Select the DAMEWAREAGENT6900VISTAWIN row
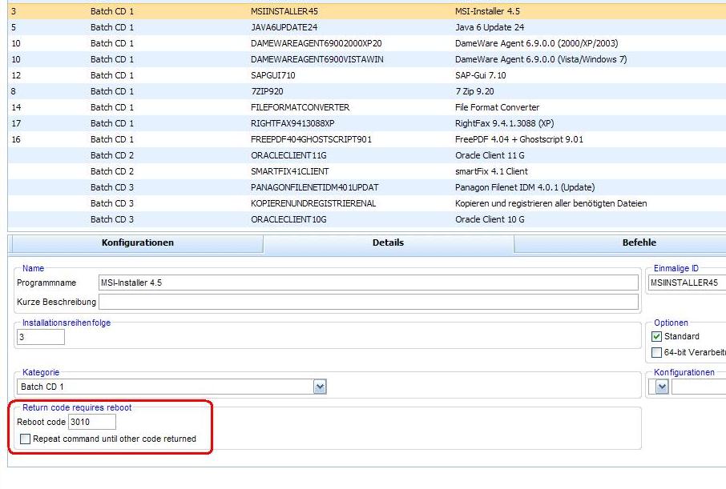Image resolution: width=726 pixels, height=489 pixels. coord(367,59)
